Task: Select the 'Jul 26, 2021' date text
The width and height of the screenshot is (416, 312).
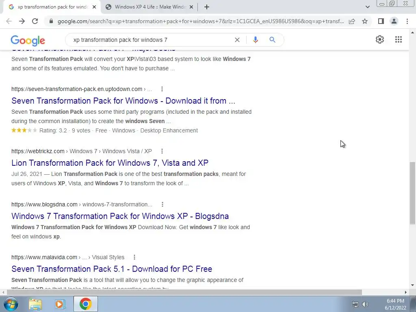Action: click(x=27, y=174)
